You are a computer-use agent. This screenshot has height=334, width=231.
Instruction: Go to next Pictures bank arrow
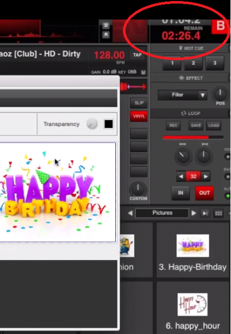click(194, 213)
